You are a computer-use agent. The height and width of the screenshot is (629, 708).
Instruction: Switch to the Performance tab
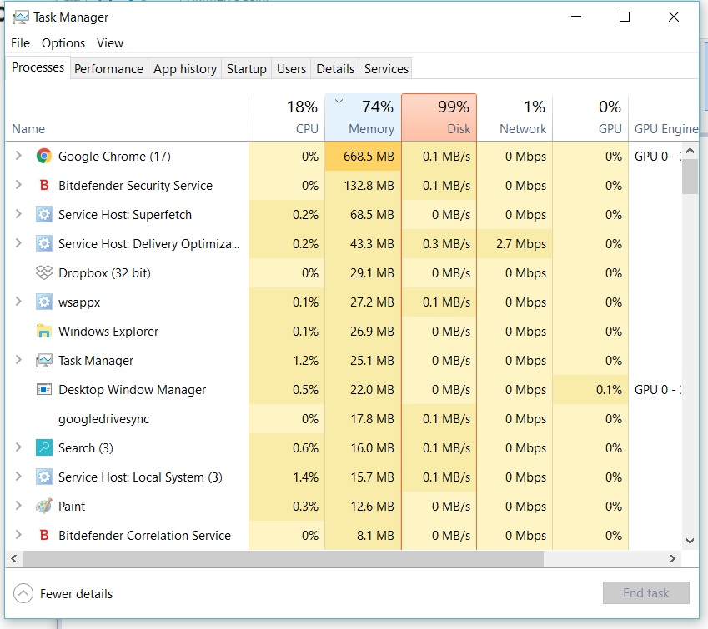click(x=108, y=69)
